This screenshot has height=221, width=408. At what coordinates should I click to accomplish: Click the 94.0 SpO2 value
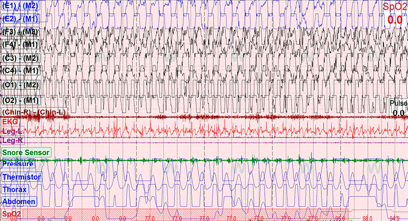click(394, 218)
